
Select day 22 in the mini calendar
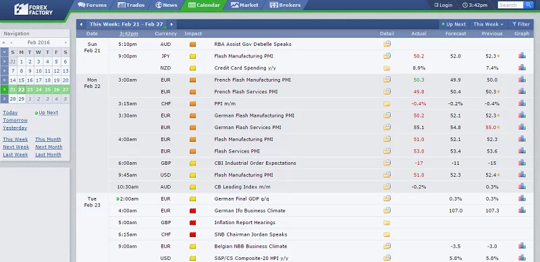[22, 90]
